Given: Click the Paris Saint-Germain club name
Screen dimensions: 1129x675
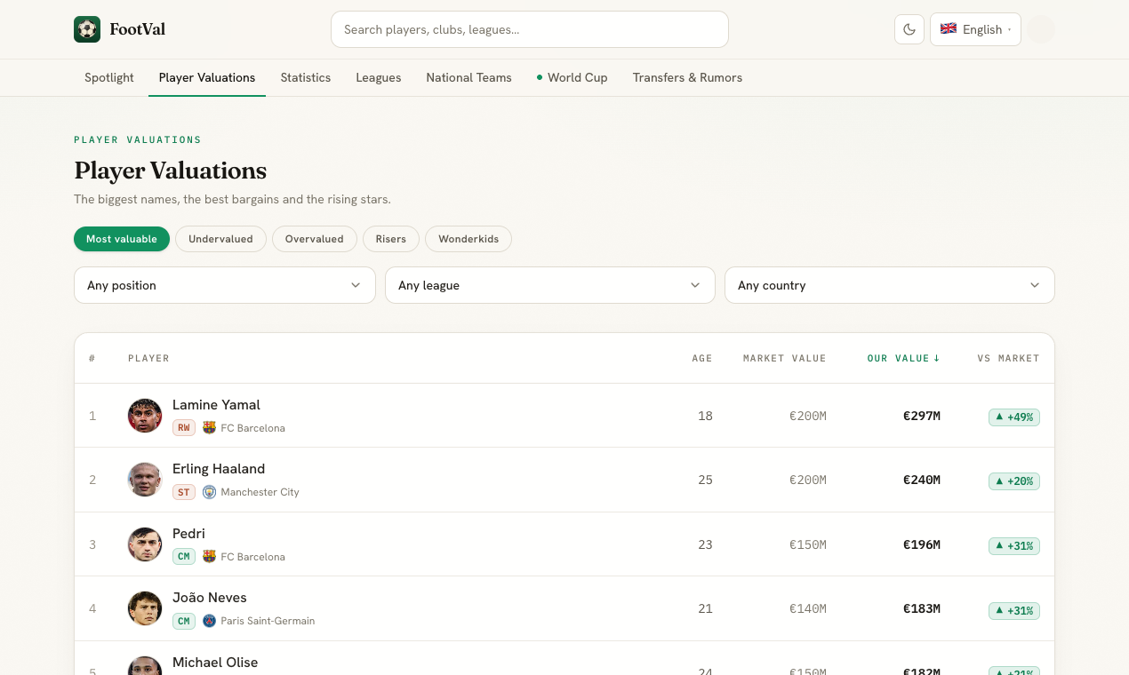Looking at the screenshot, I should coord(268,621).
